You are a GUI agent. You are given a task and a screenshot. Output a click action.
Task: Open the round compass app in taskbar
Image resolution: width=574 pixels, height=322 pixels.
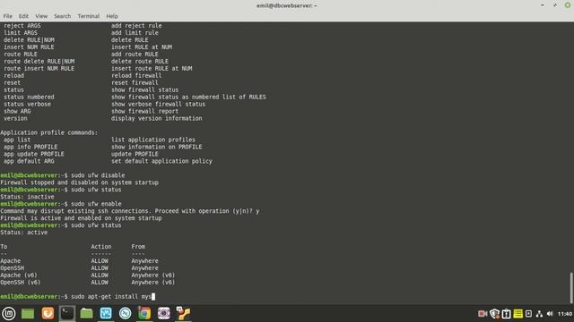pos(126,313)
